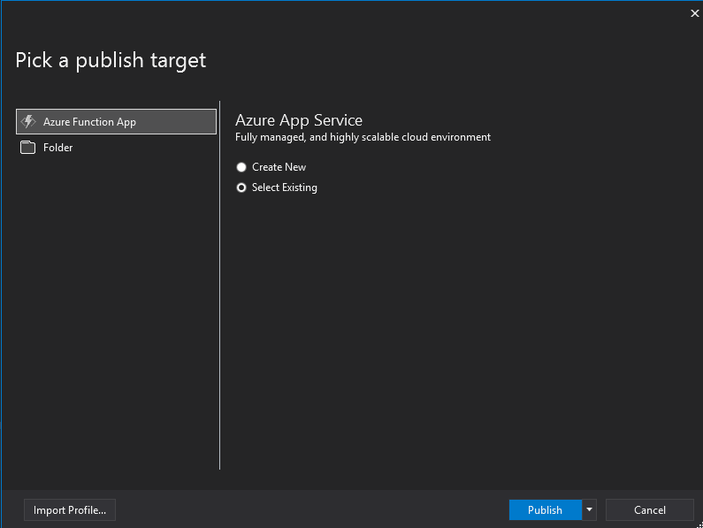
Task: Choose the Folder publish target
Action: (116, 148)
